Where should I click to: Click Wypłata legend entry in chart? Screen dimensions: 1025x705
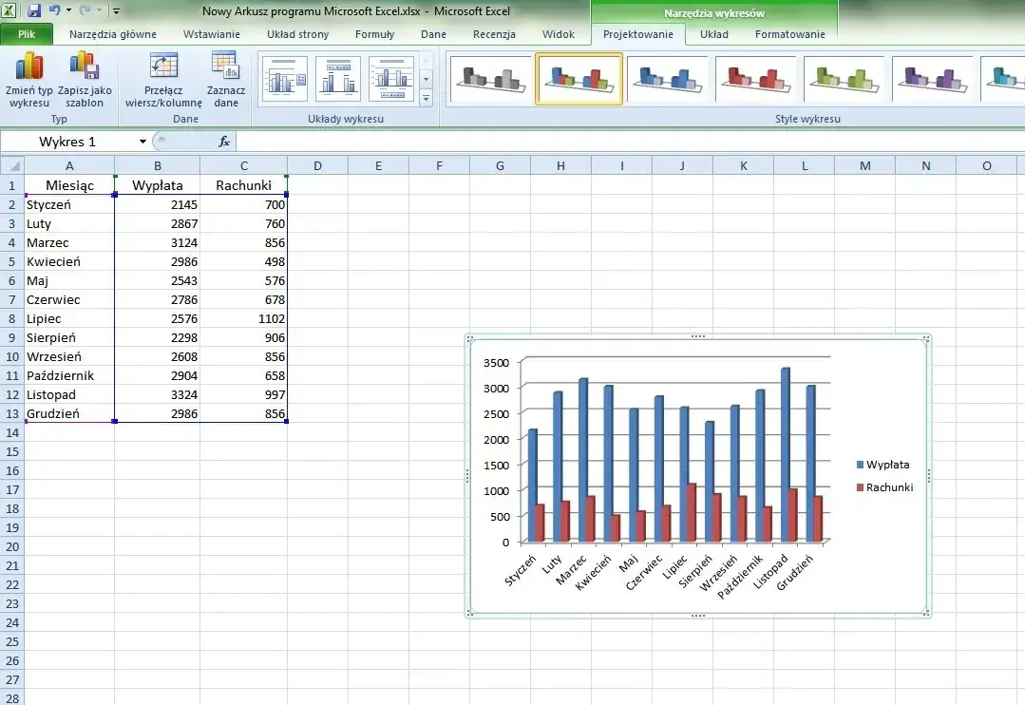click(x=883, y=465)
